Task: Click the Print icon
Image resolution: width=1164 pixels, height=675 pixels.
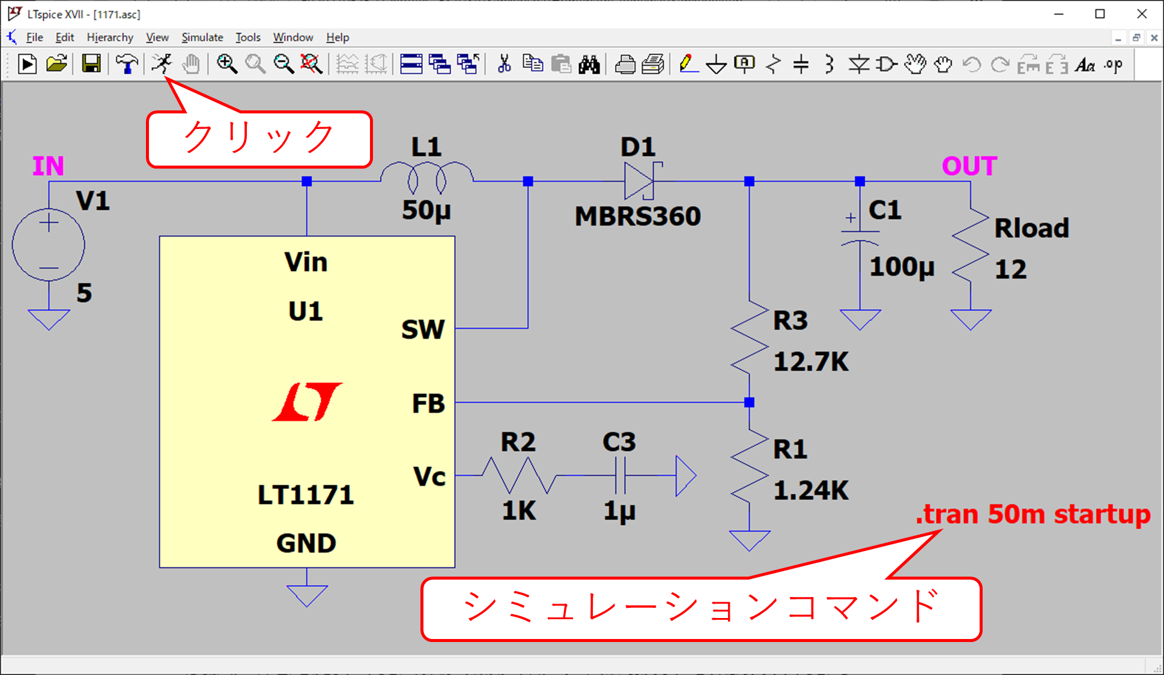Action: click(625, 64)
